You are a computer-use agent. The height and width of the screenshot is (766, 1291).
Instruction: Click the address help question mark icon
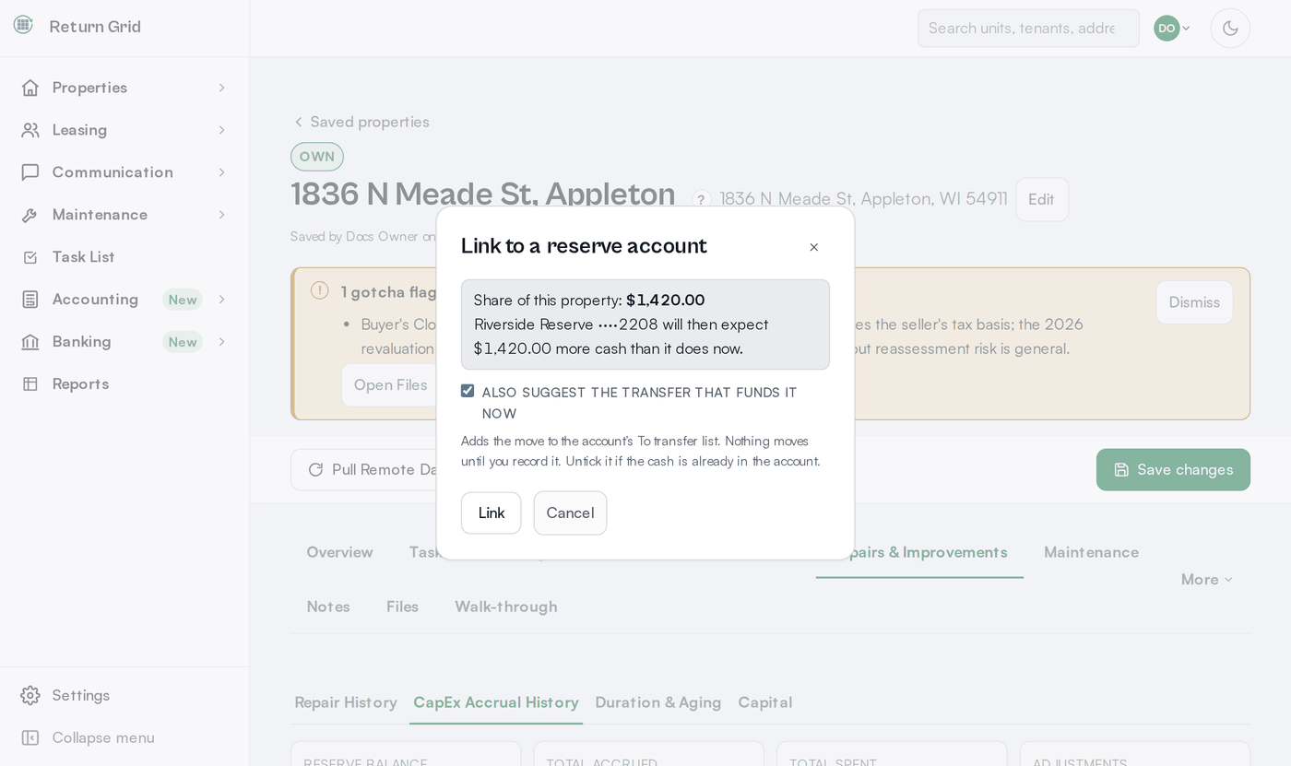(702, 199)
